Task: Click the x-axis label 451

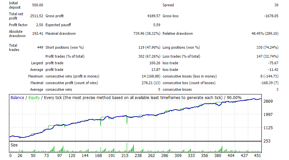Action: (x=257, y=156)
